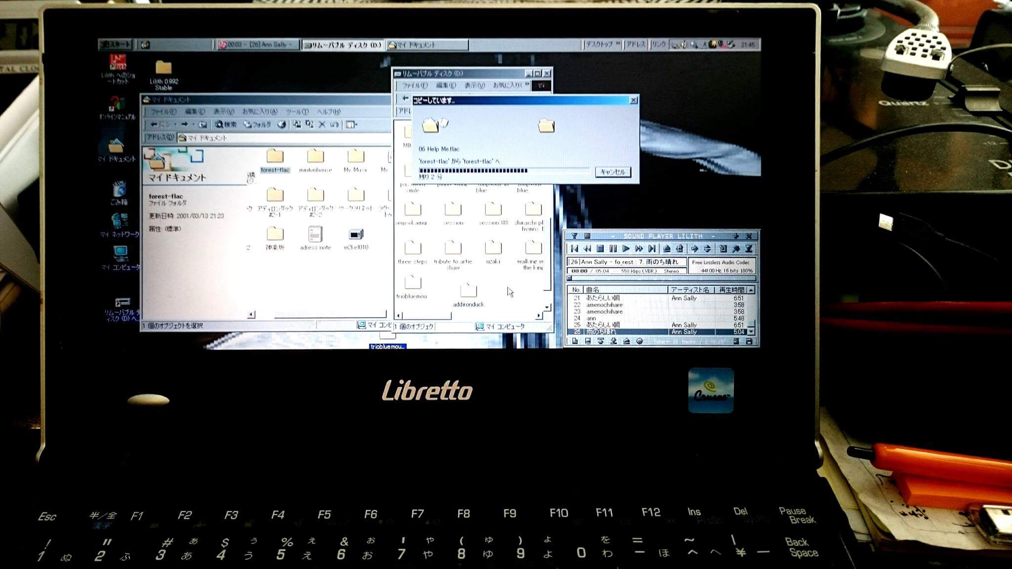Viewport: 1012px width, 569px height.
Task: Click the floppy save icon in Lilith bottom bar
Action: (749, 341)
